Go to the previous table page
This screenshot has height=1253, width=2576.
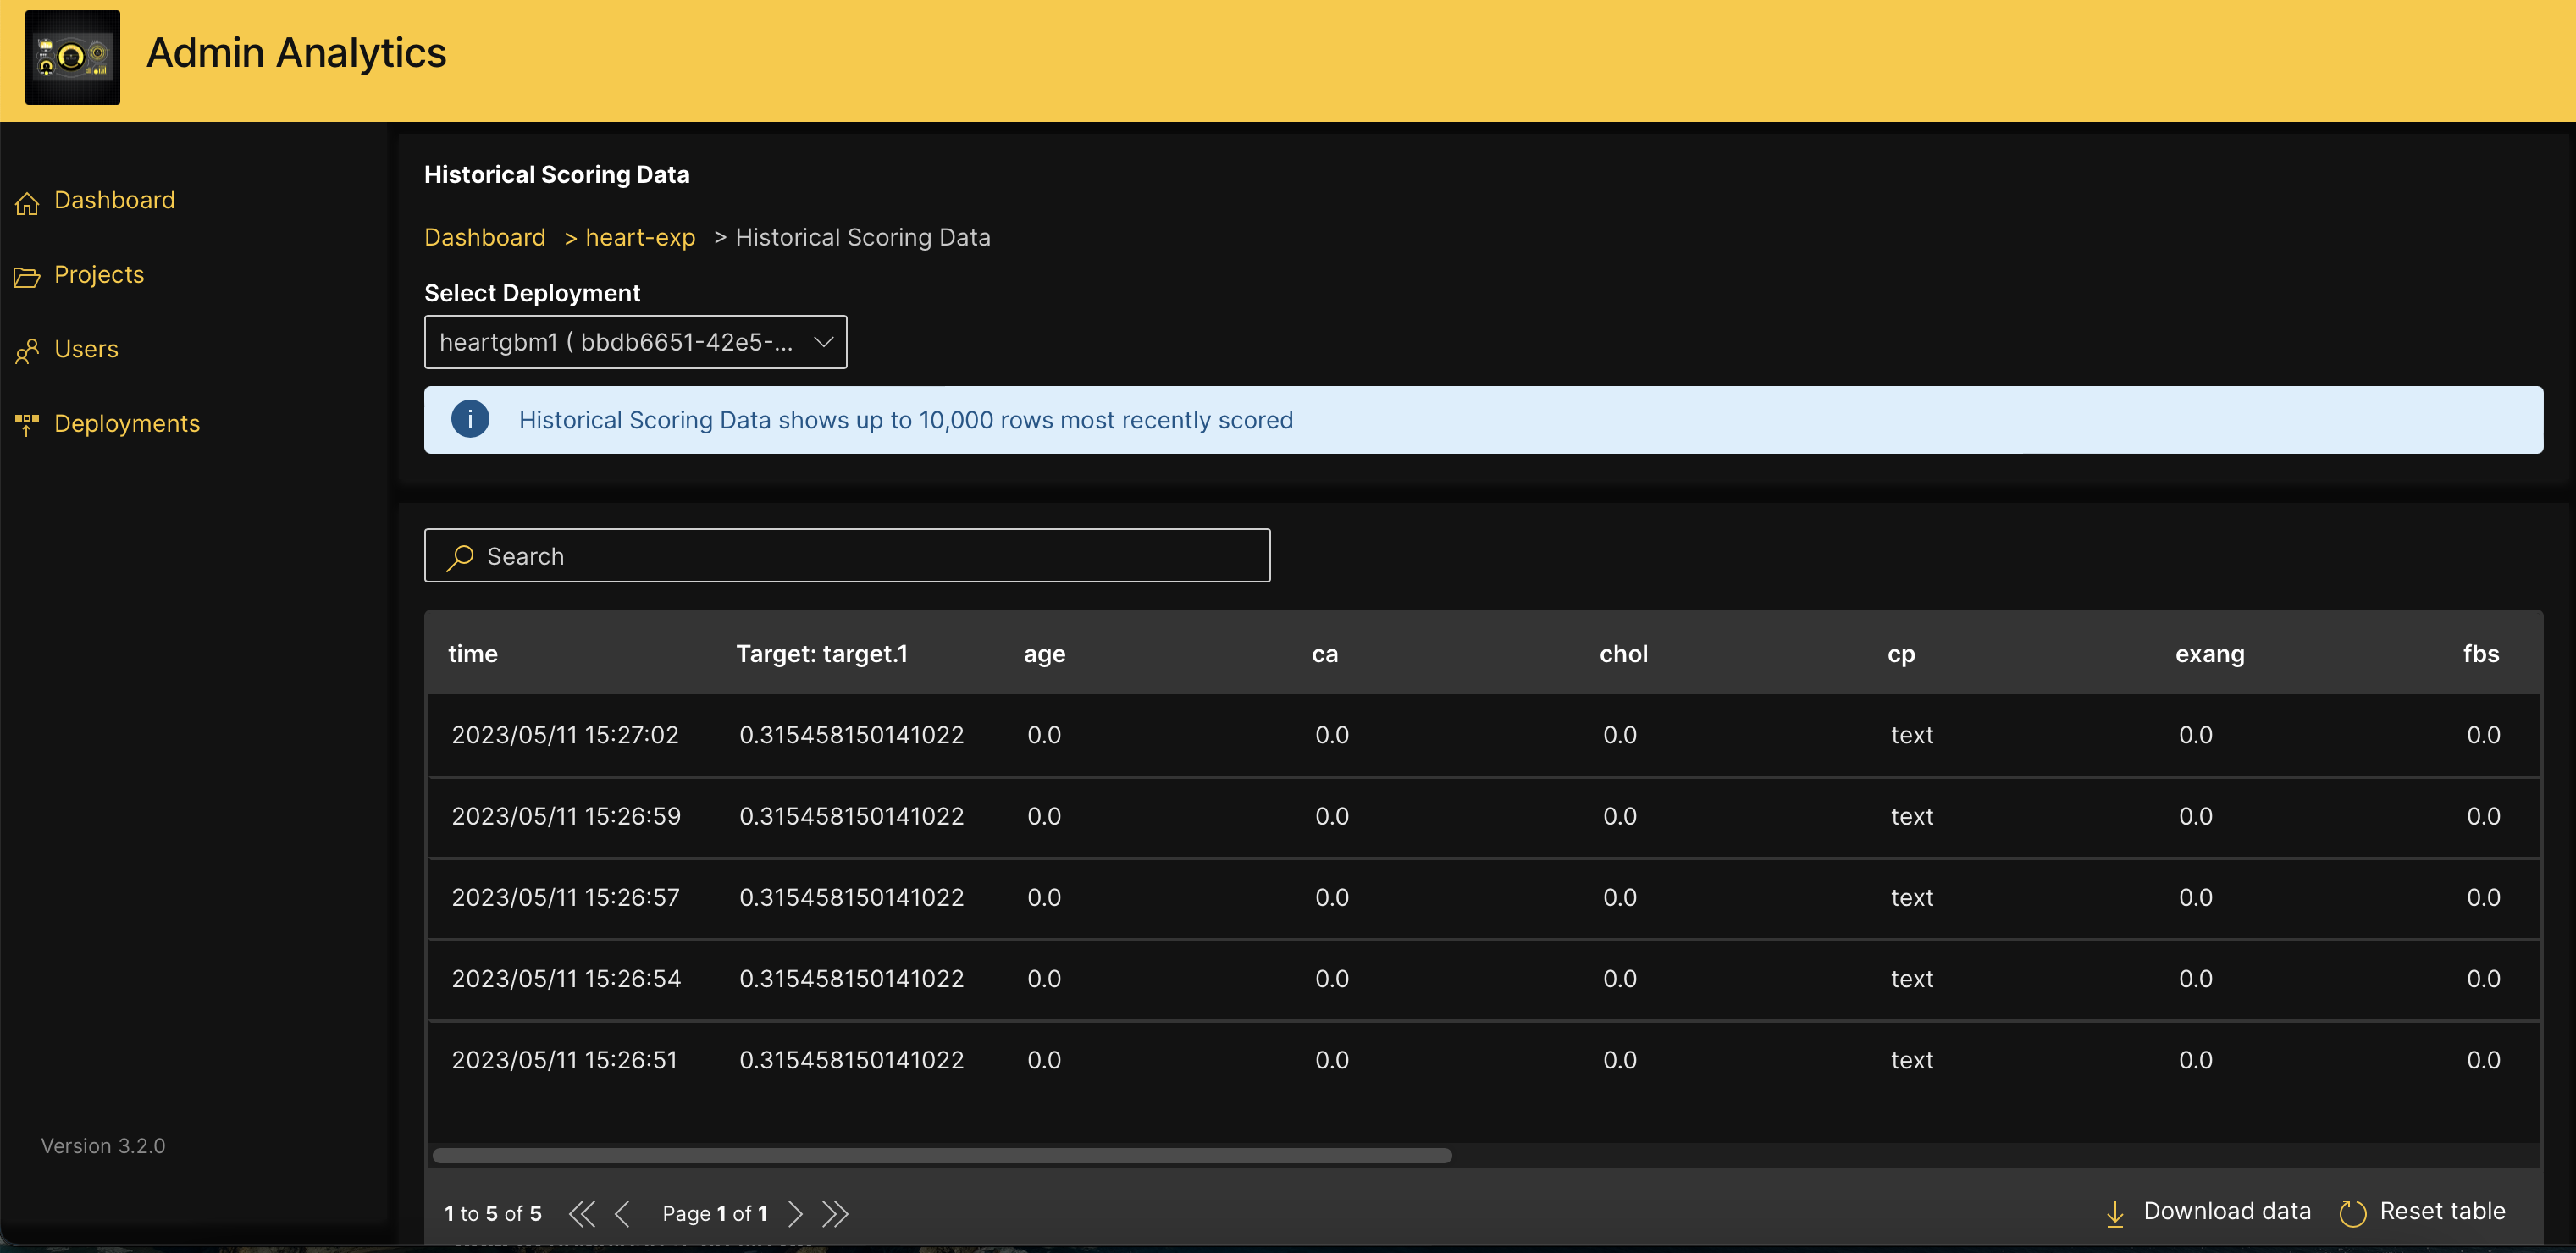tap(622, 1213)
